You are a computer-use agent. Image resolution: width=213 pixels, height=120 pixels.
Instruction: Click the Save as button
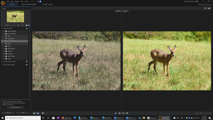tap(8, 113)
